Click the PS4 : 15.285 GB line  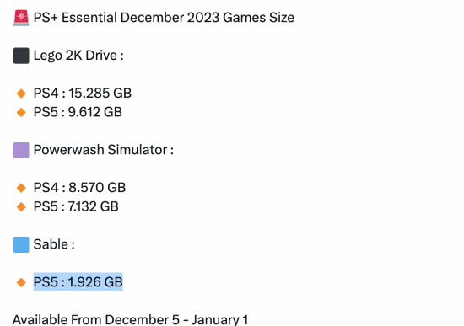pos(83,94)
